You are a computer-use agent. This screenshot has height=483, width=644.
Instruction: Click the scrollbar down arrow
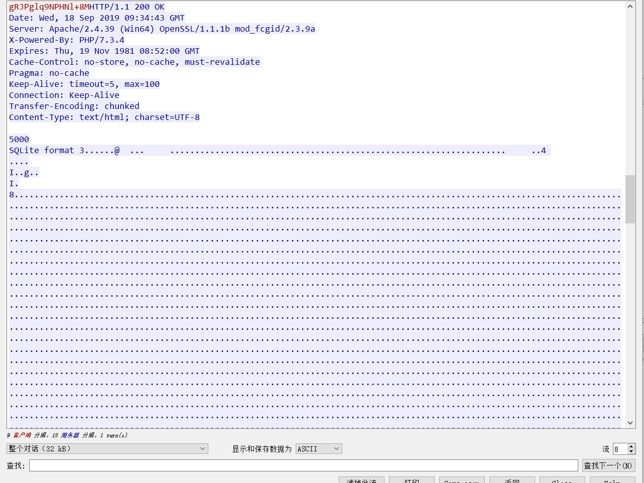[x=630, y=423]
